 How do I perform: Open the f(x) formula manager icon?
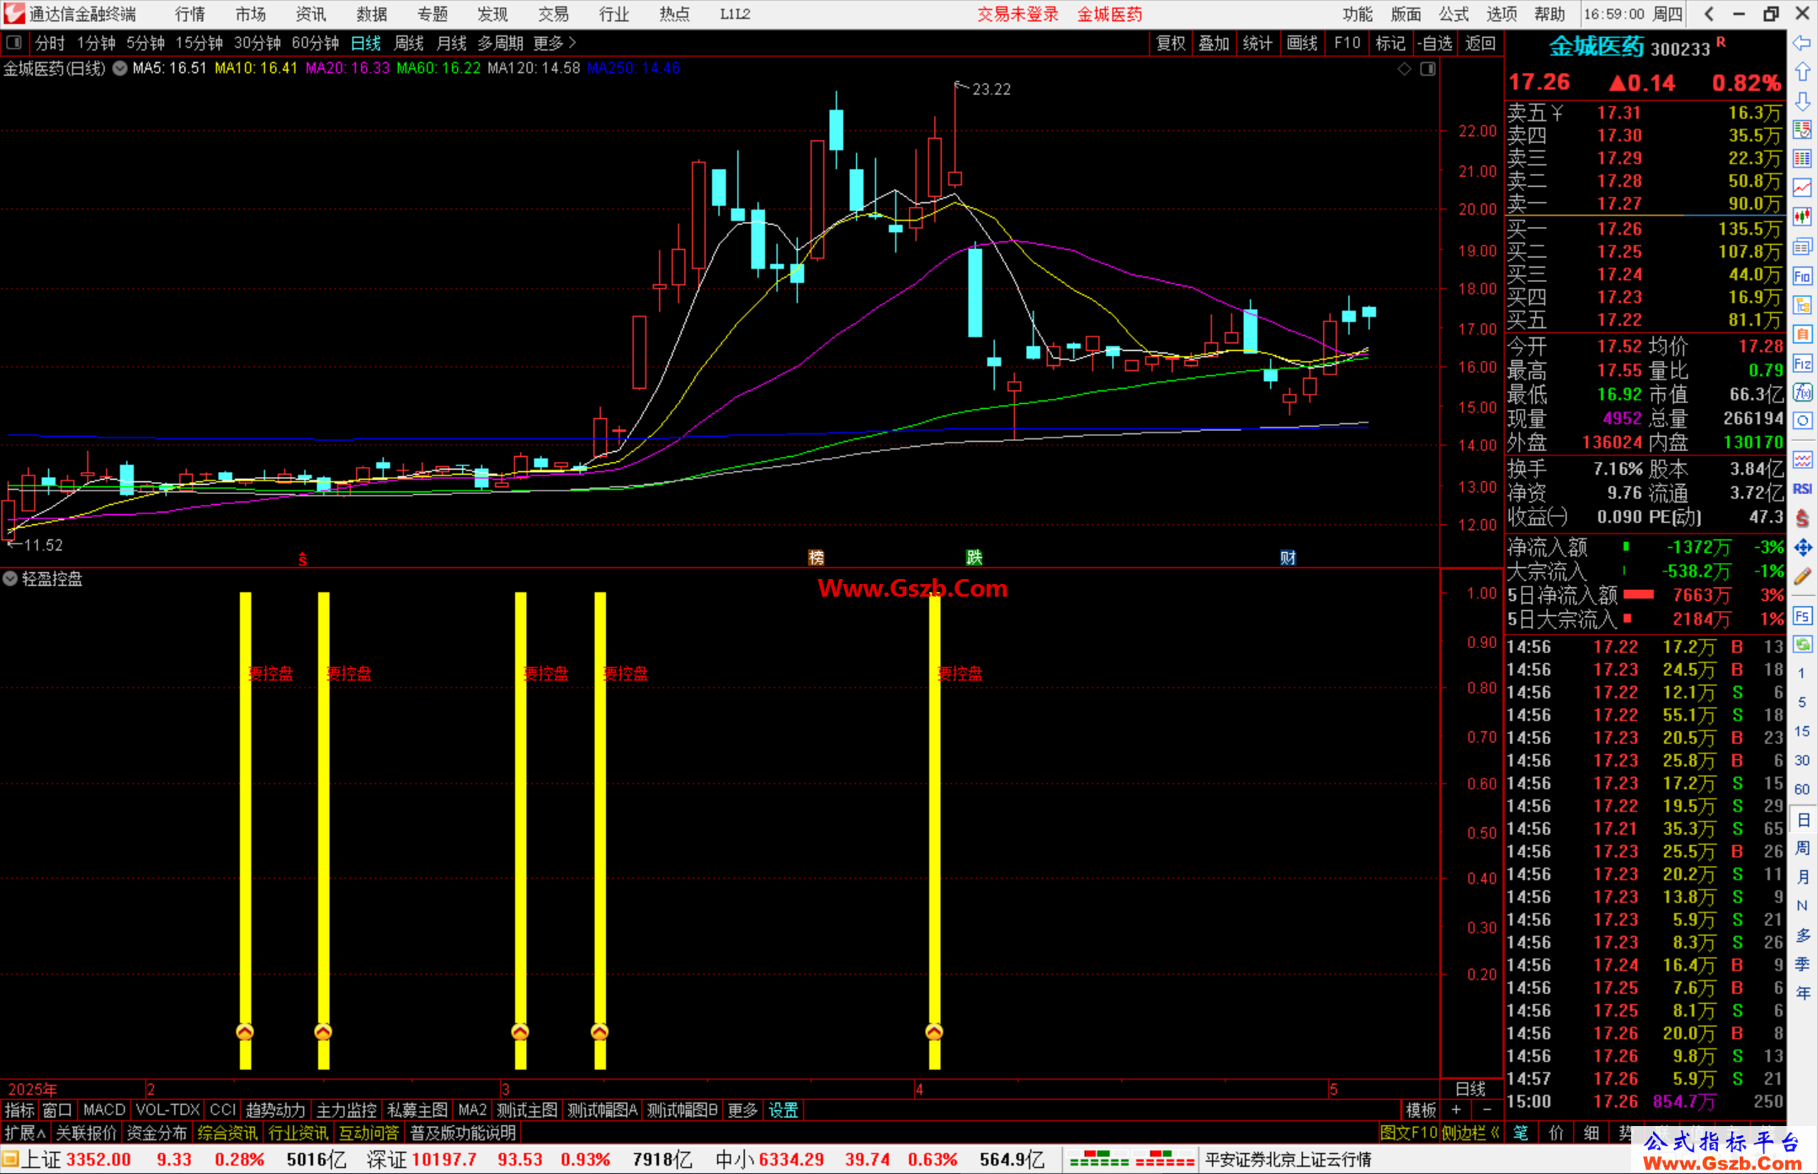point(1802,392)
